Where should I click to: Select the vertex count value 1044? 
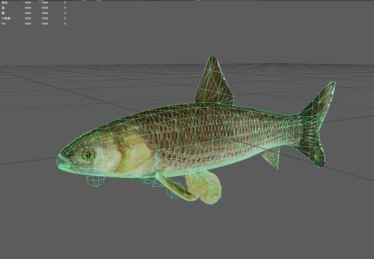(28, 2)
